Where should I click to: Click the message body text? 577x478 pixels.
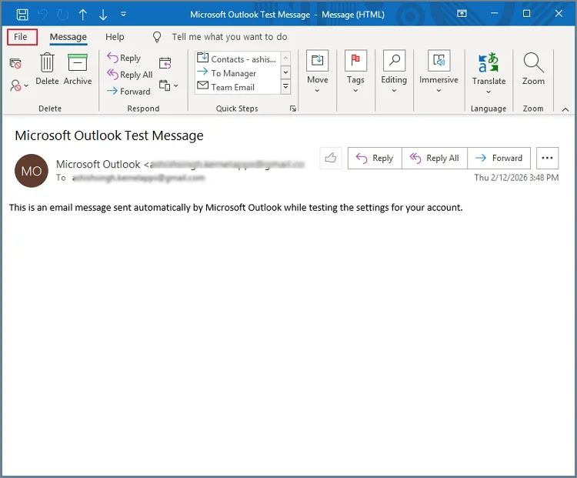tap(236, 207)
